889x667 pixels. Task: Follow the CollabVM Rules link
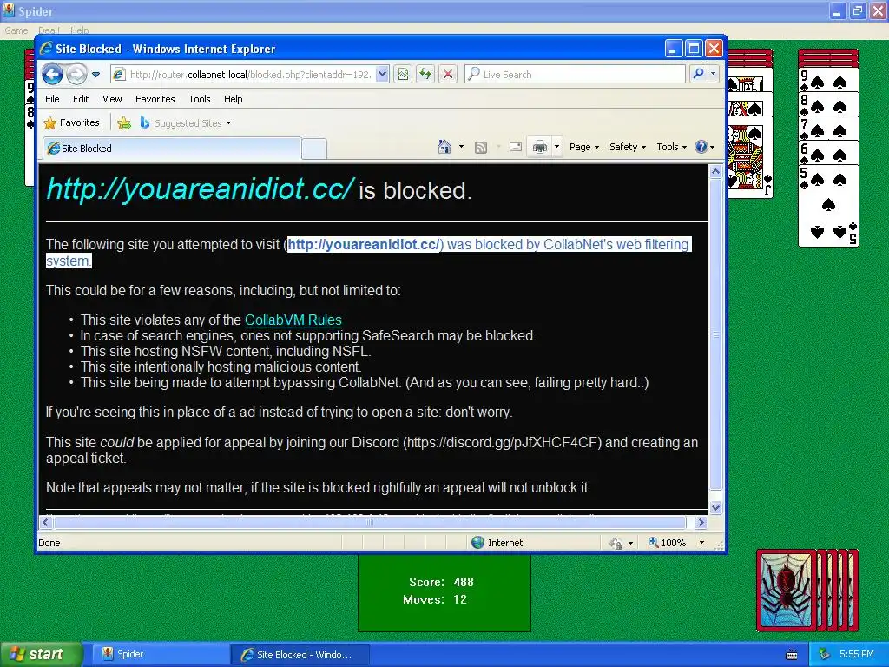click(293, 320)
